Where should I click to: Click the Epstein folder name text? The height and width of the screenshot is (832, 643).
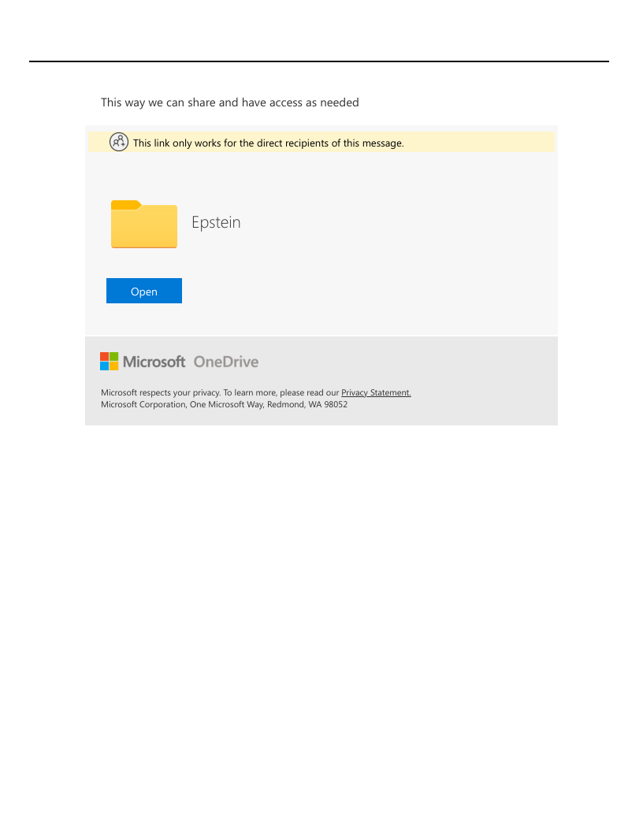pos(216,222)
